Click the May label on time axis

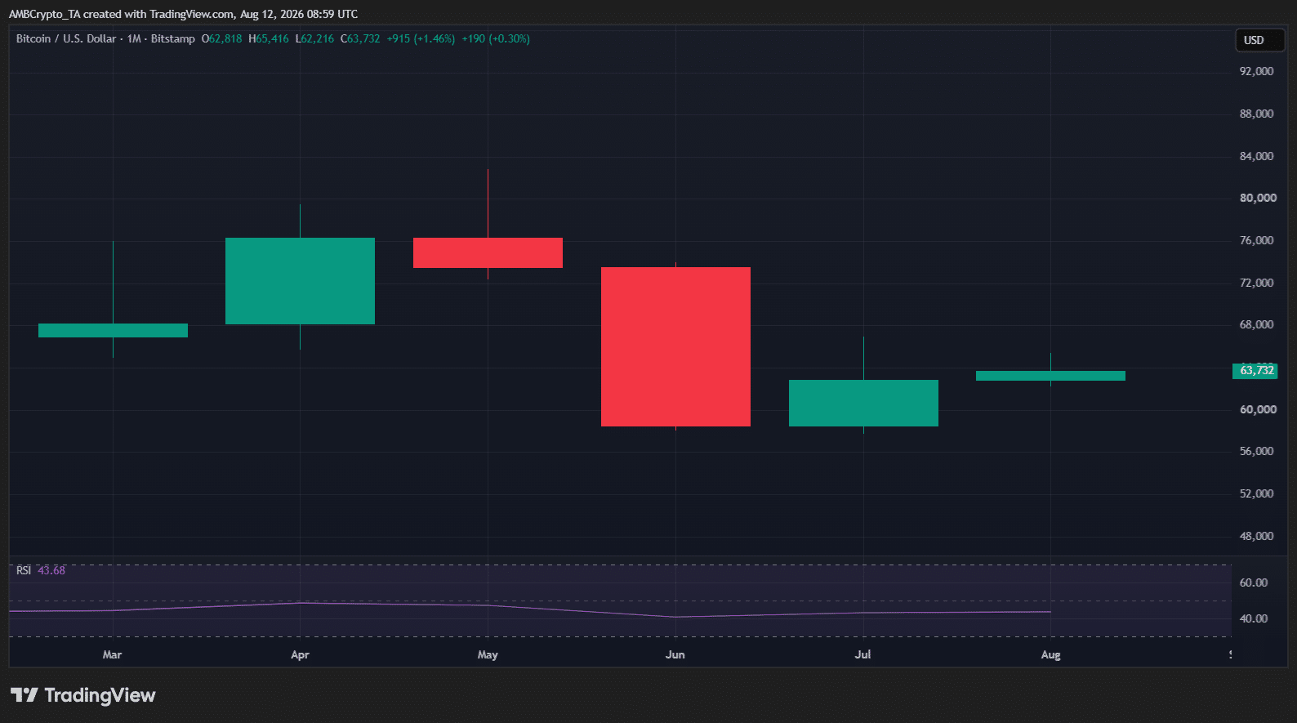488,654
